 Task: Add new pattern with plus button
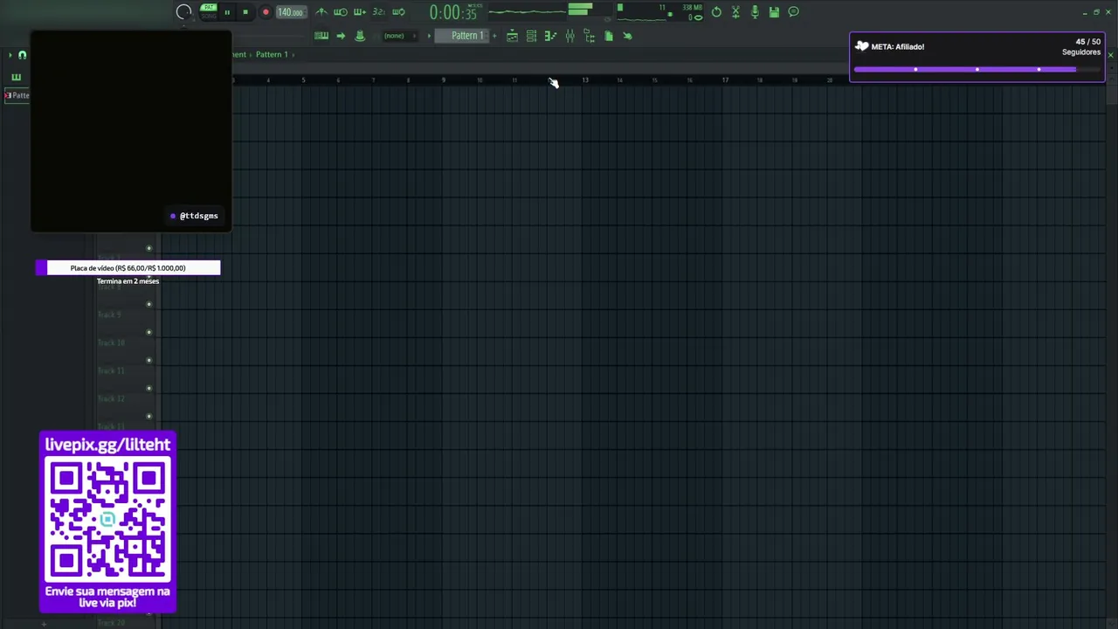(494, 36)
